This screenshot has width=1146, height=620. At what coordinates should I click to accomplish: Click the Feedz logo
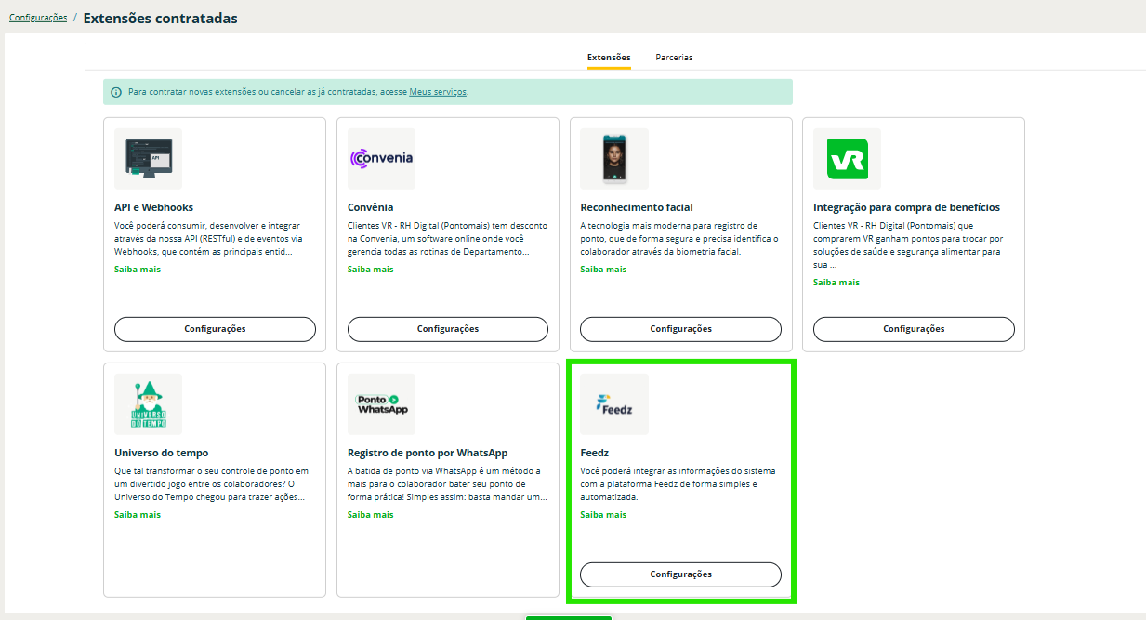(x=614, y=404)
